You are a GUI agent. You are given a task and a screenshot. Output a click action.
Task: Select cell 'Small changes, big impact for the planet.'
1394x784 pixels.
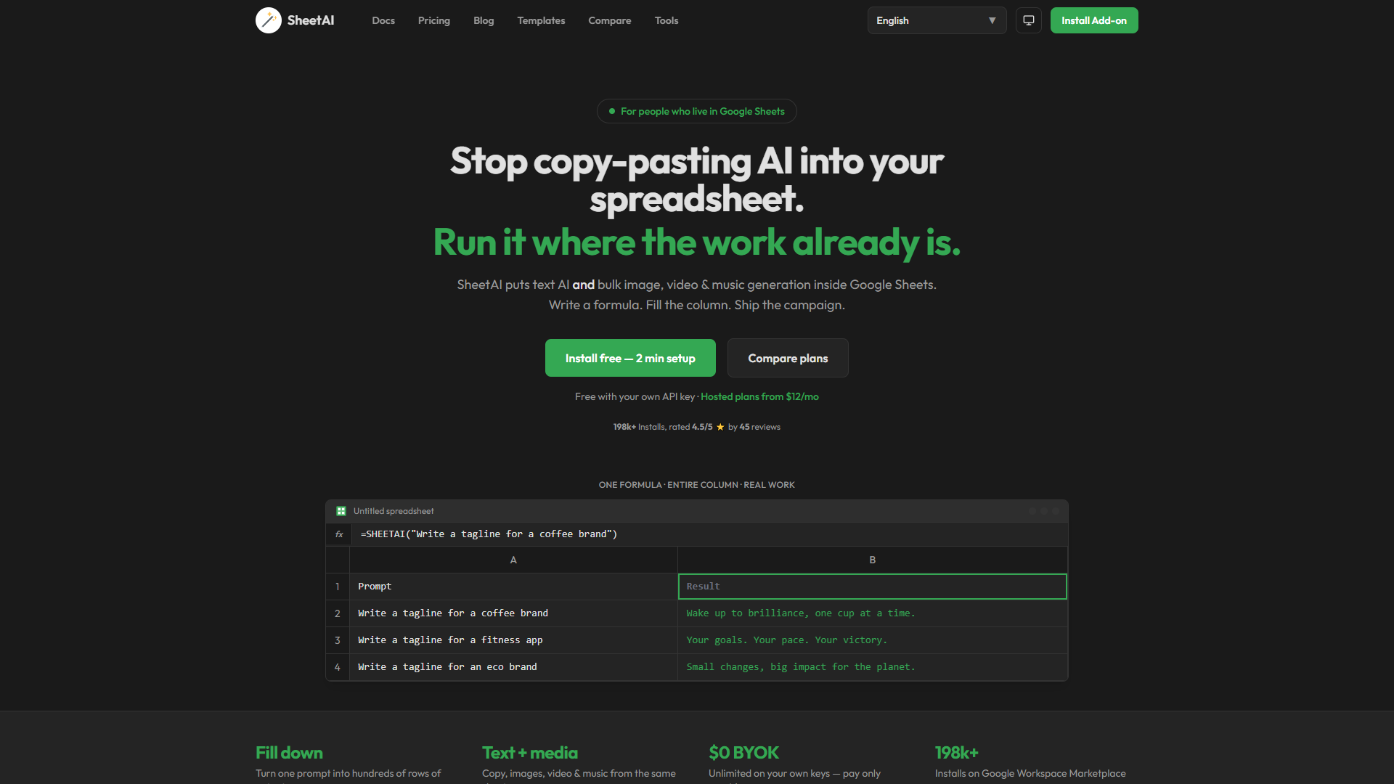(x=873, y=667)
